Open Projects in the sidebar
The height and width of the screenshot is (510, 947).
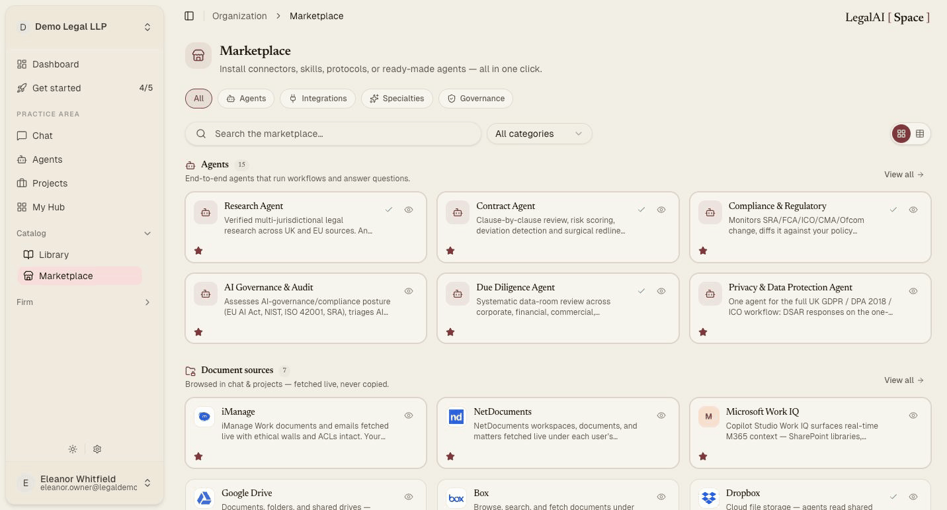(x=85, y=183)
